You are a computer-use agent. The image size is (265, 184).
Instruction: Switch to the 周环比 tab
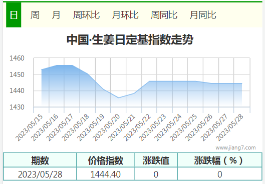tap(86, 15)
